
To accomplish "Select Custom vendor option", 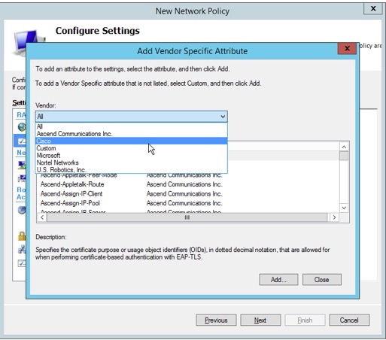I will pos(132,148).
